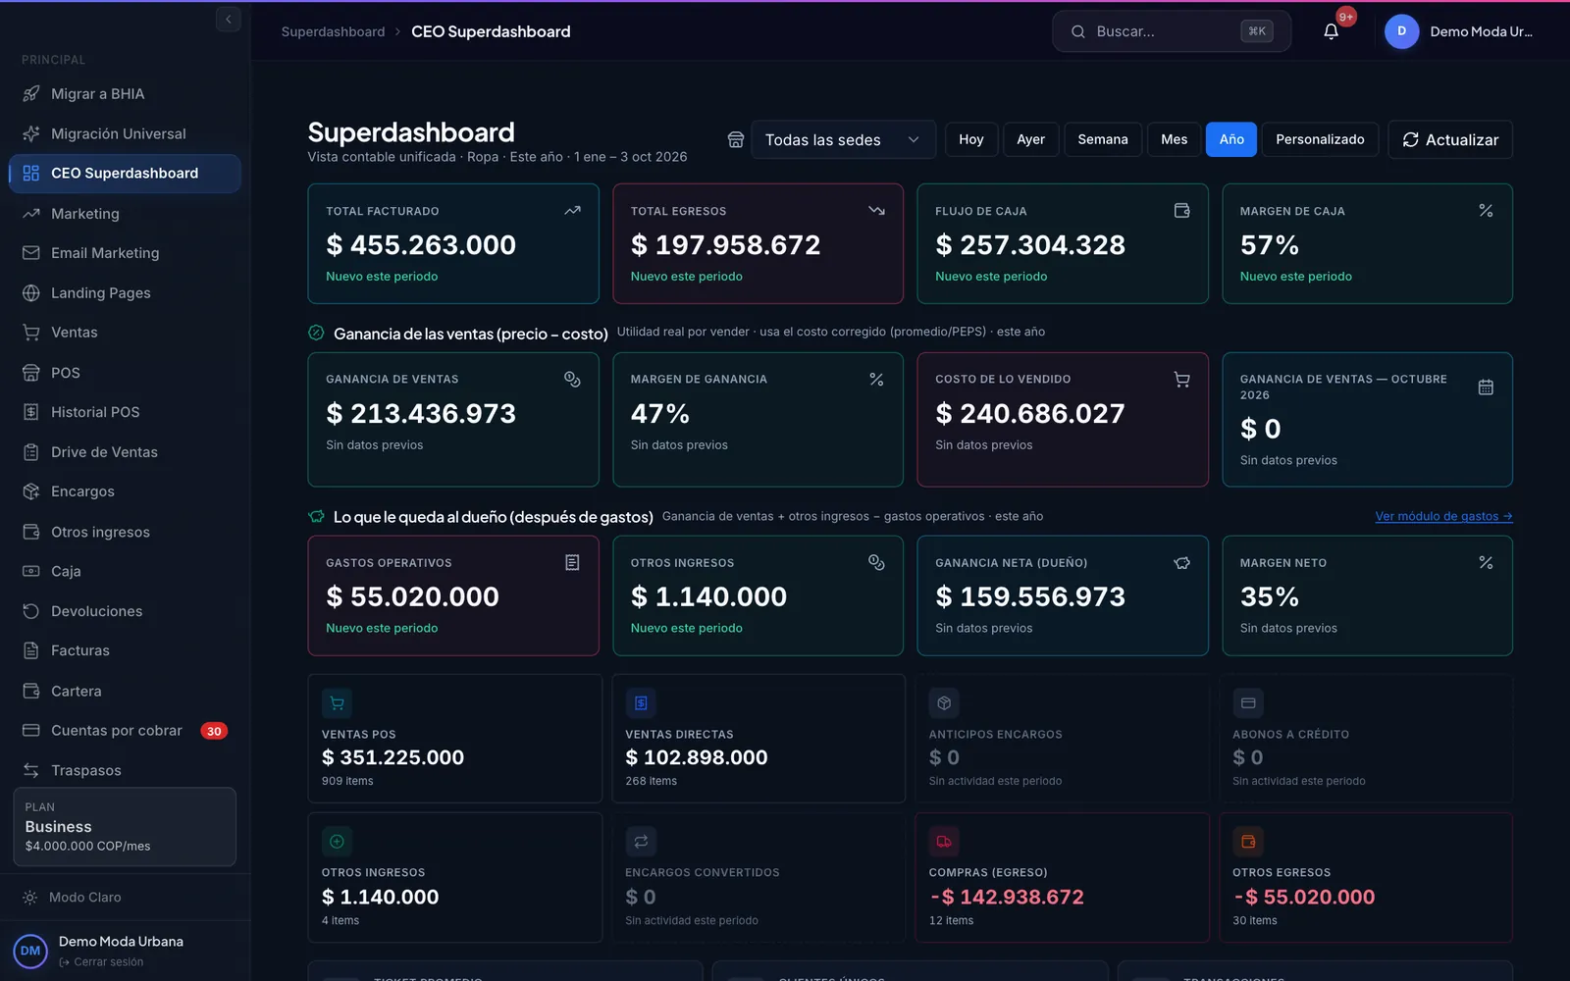Click the Landing Pages globe icon
This screenshot has width=1570, height=981.
tap(31, 293)
